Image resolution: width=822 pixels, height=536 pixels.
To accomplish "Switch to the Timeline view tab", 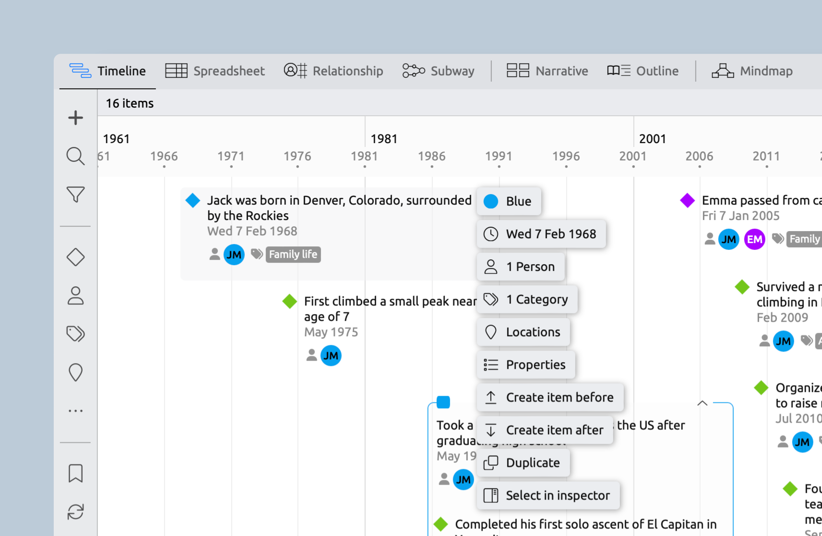I will 107,71.
